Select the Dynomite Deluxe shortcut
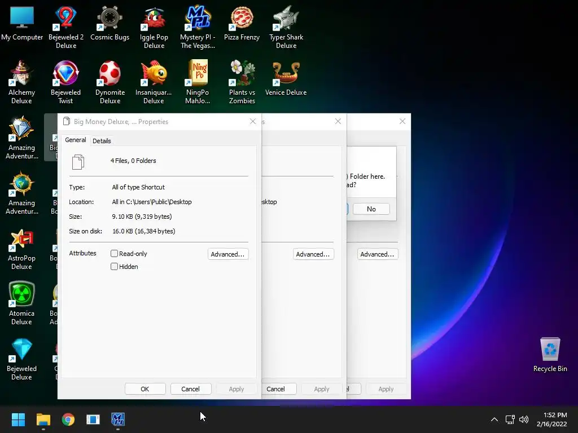 (x=110, y=82)
